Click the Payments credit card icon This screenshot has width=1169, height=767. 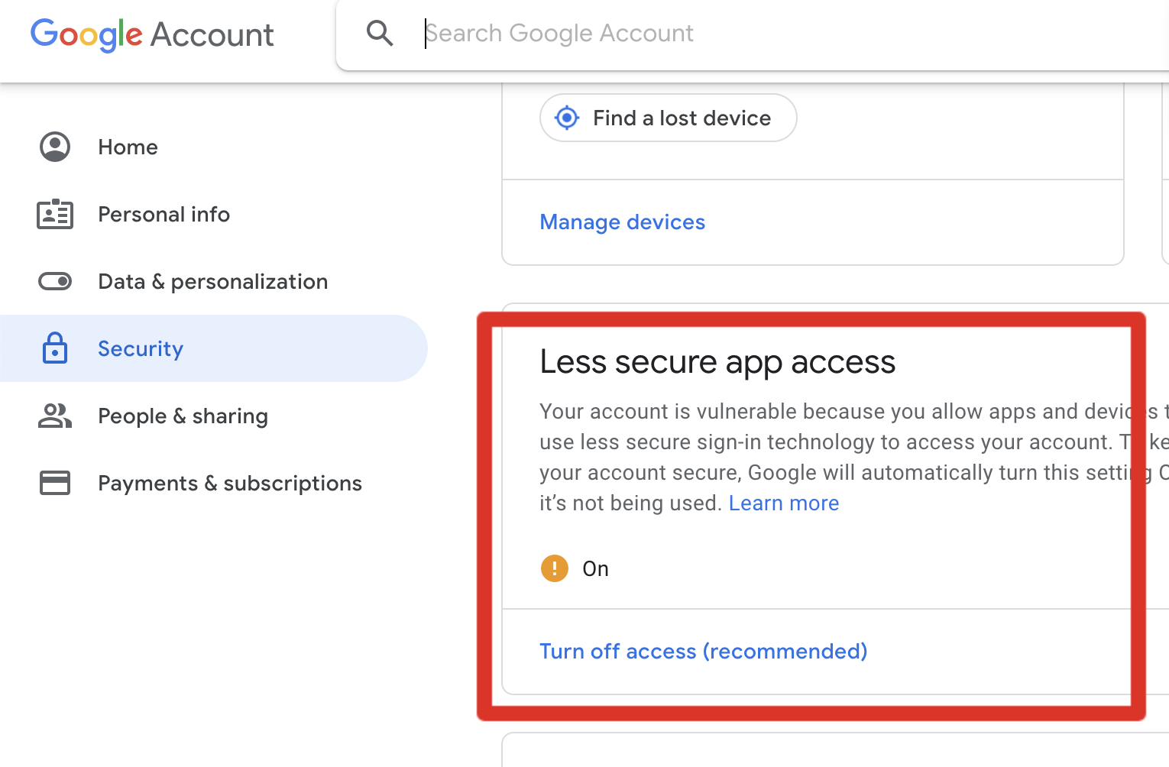55,483
